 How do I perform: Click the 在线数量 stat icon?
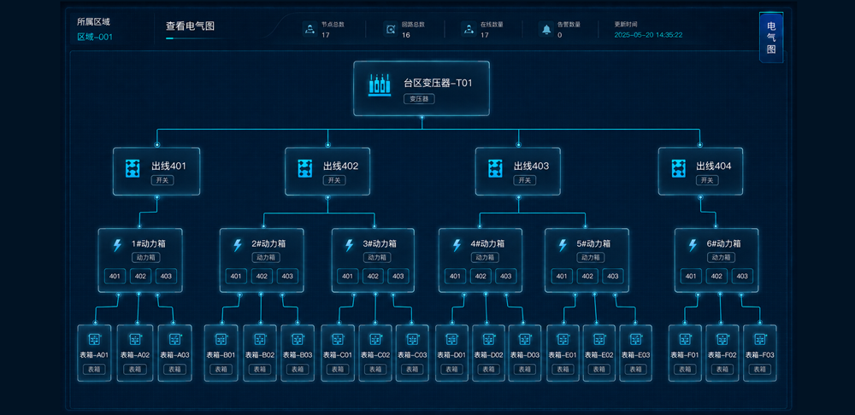[x=469, y=29]
